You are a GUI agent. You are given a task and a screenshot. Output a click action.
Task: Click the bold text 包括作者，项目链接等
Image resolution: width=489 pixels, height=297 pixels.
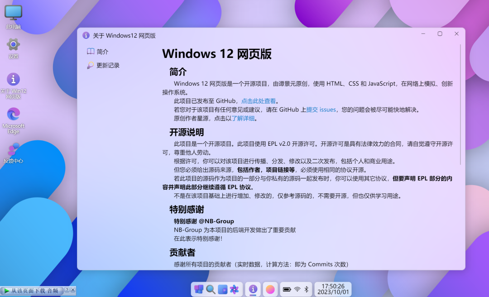(x=266, y=170)
